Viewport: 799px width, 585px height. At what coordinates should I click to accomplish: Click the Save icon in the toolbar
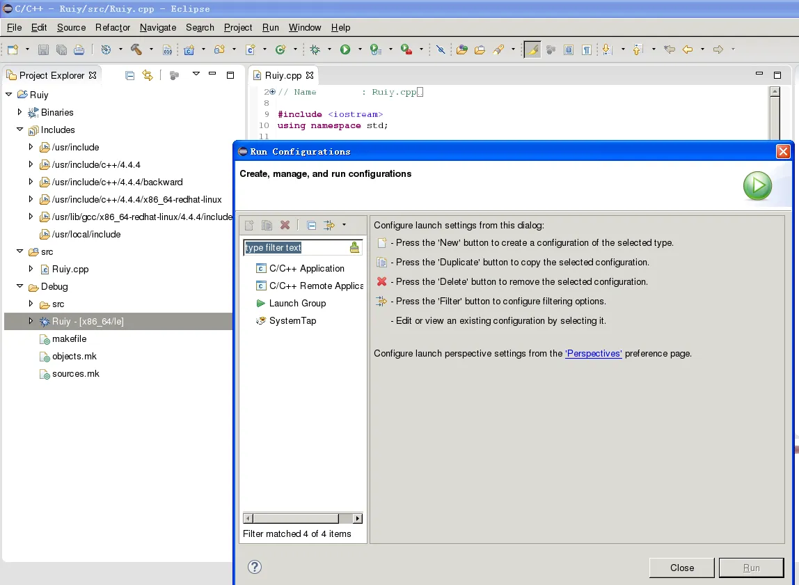(43, 49)
